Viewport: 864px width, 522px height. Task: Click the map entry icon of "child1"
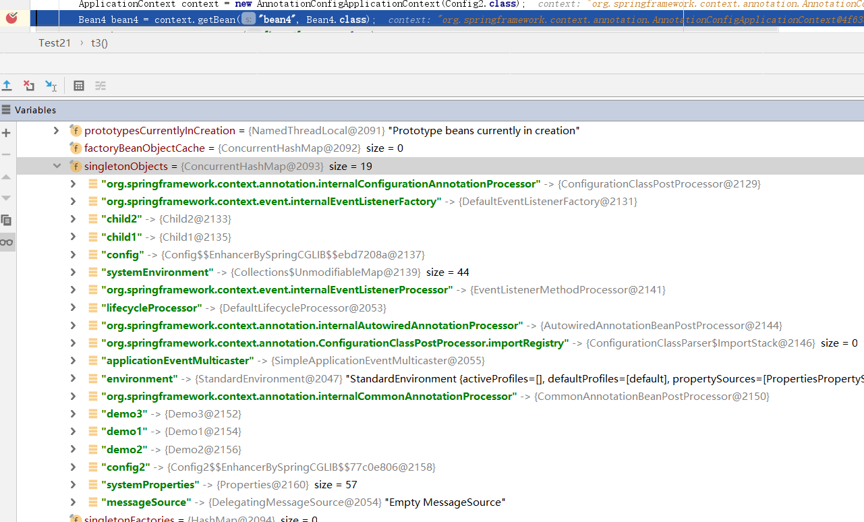(93, 237)
